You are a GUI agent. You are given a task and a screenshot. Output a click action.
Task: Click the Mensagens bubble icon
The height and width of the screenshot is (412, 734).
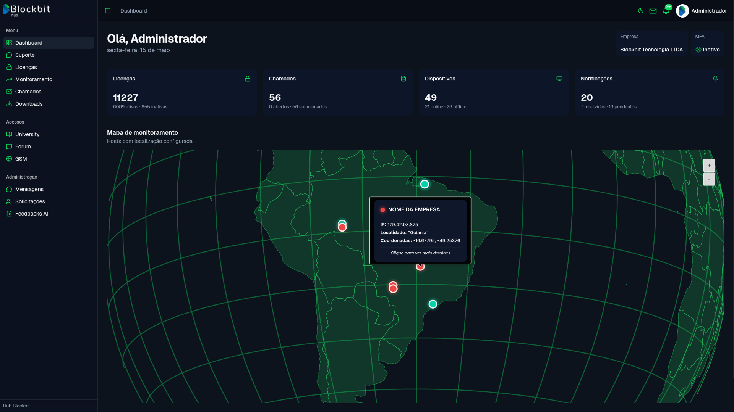coord(9,189)
